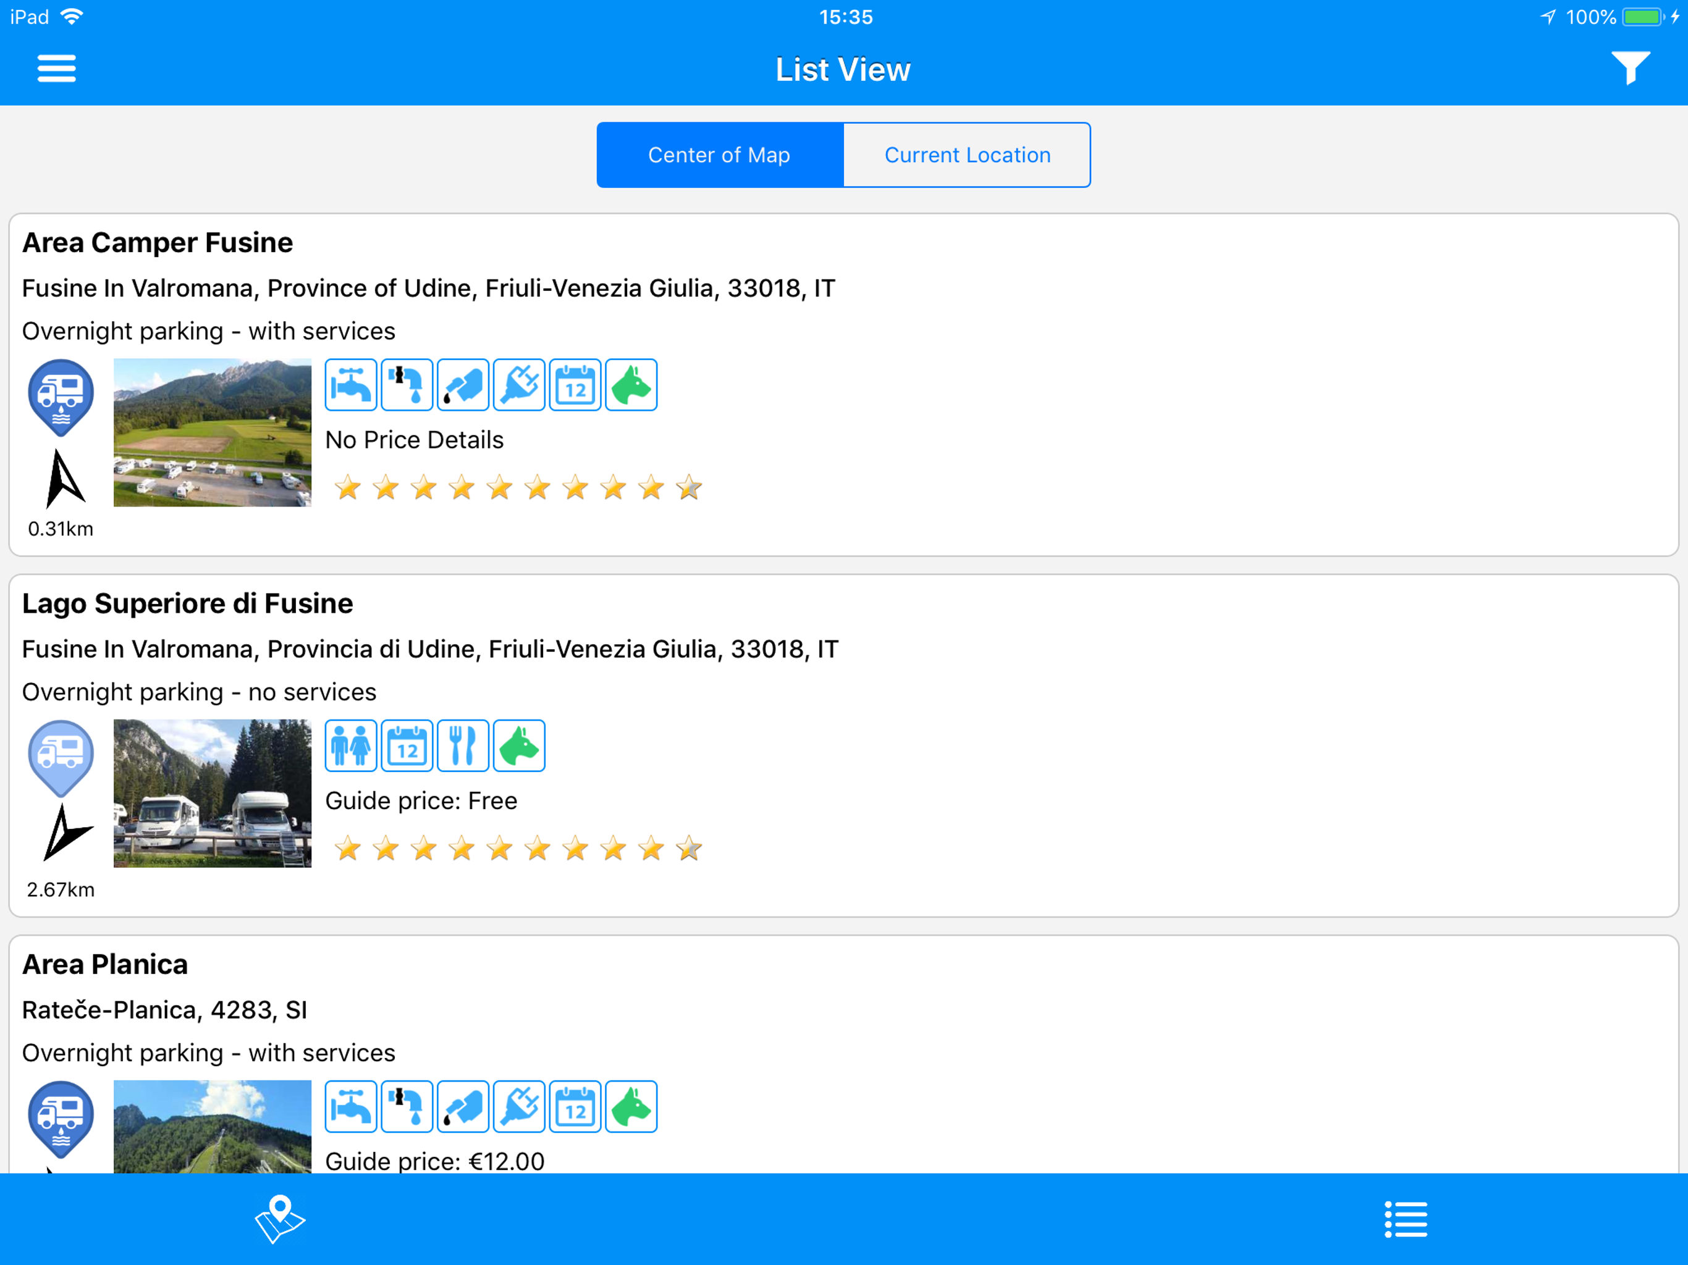Click star rating of Area Camper Fusine
Image resolution: width=1688 pixels, height=1265 pixels.
point(518,487)
